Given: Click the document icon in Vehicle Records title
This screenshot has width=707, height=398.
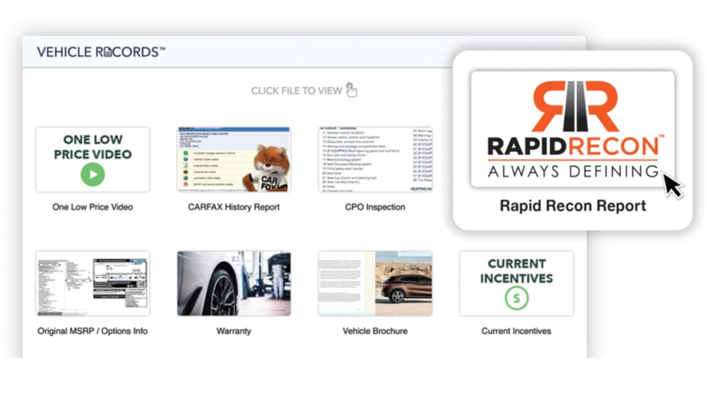Looking at the screenshot, I should pos(107,53).
